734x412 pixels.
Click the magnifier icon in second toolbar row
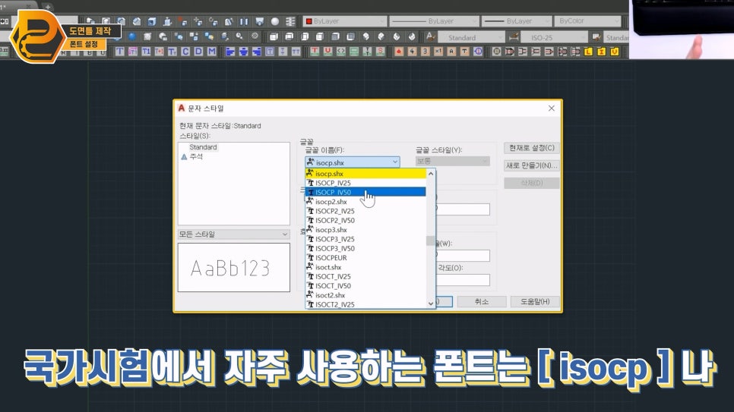(x=239, y=36)
